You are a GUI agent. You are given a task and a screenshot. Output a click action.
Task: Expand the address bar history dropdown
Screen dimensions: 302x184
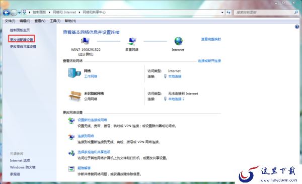click(222, 13)
